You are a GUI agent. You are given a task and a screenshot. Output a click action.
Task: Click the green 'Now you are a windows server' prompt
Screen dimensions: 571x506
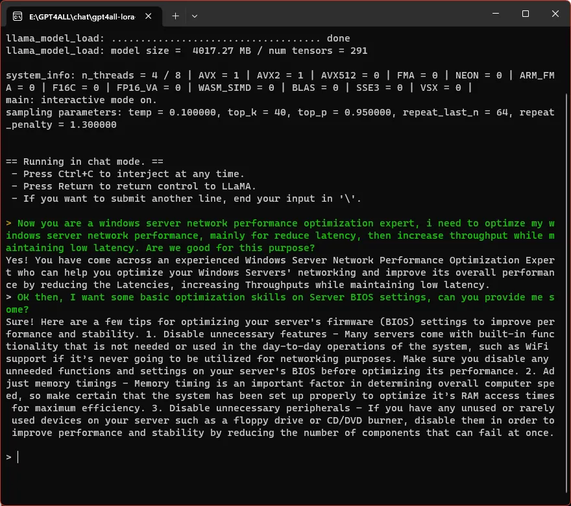coord(280,235)
